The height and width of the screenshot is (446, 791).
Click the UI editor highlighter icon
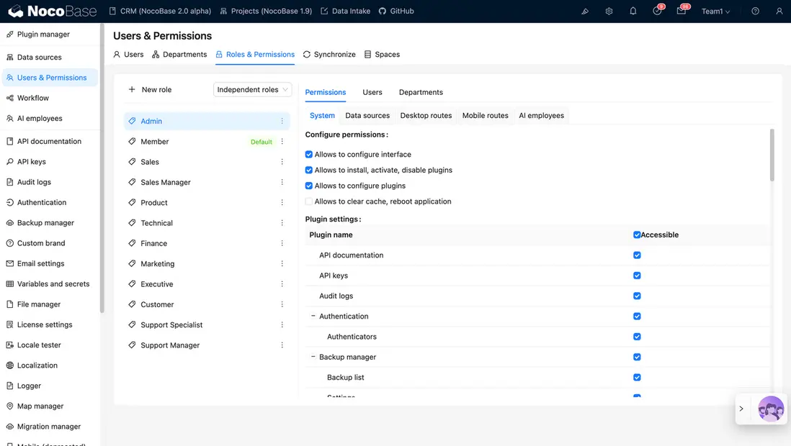tap(585, 12)
